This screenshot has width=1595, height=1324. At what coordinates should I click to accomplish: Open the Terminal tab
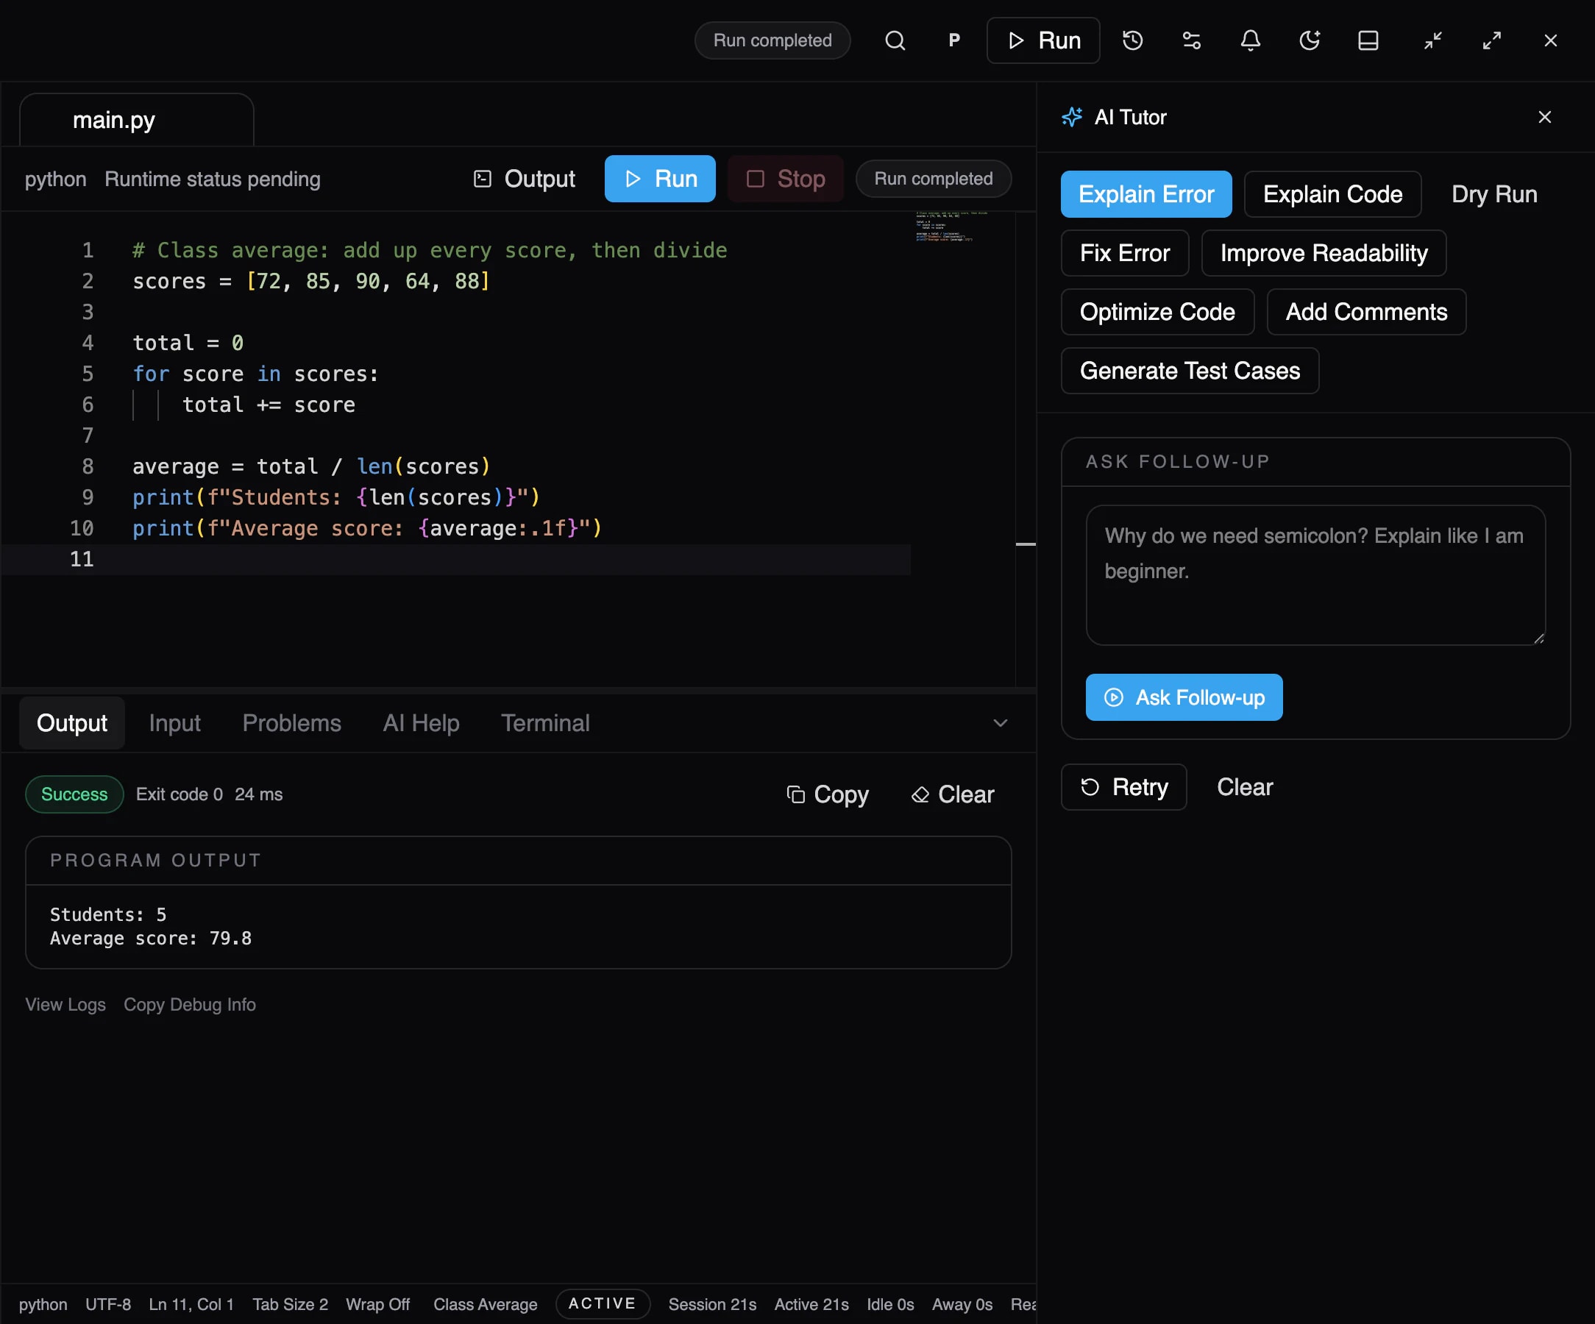[x=545, y=723]
